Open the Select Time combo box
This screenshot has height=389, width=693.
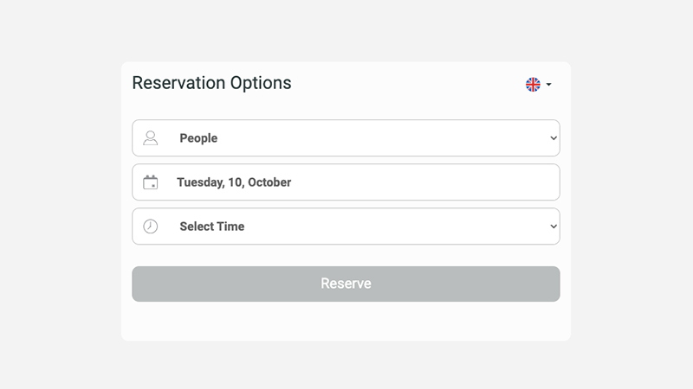coord(346,226)
